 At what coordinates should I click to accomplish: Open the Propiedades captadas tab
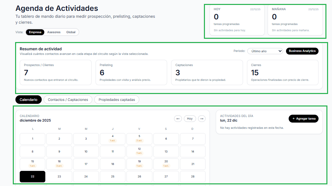pyautogui.click(x=117, y=100)
